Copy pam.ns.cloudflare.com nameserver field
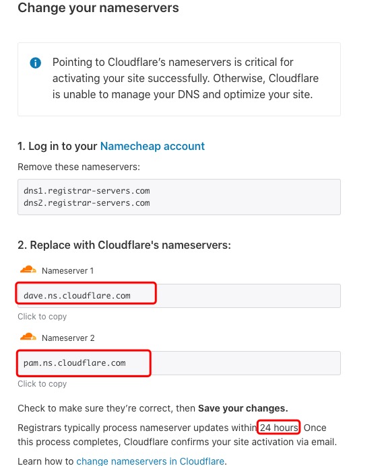This screenshot has height=466, width=384. coord(179,363)
